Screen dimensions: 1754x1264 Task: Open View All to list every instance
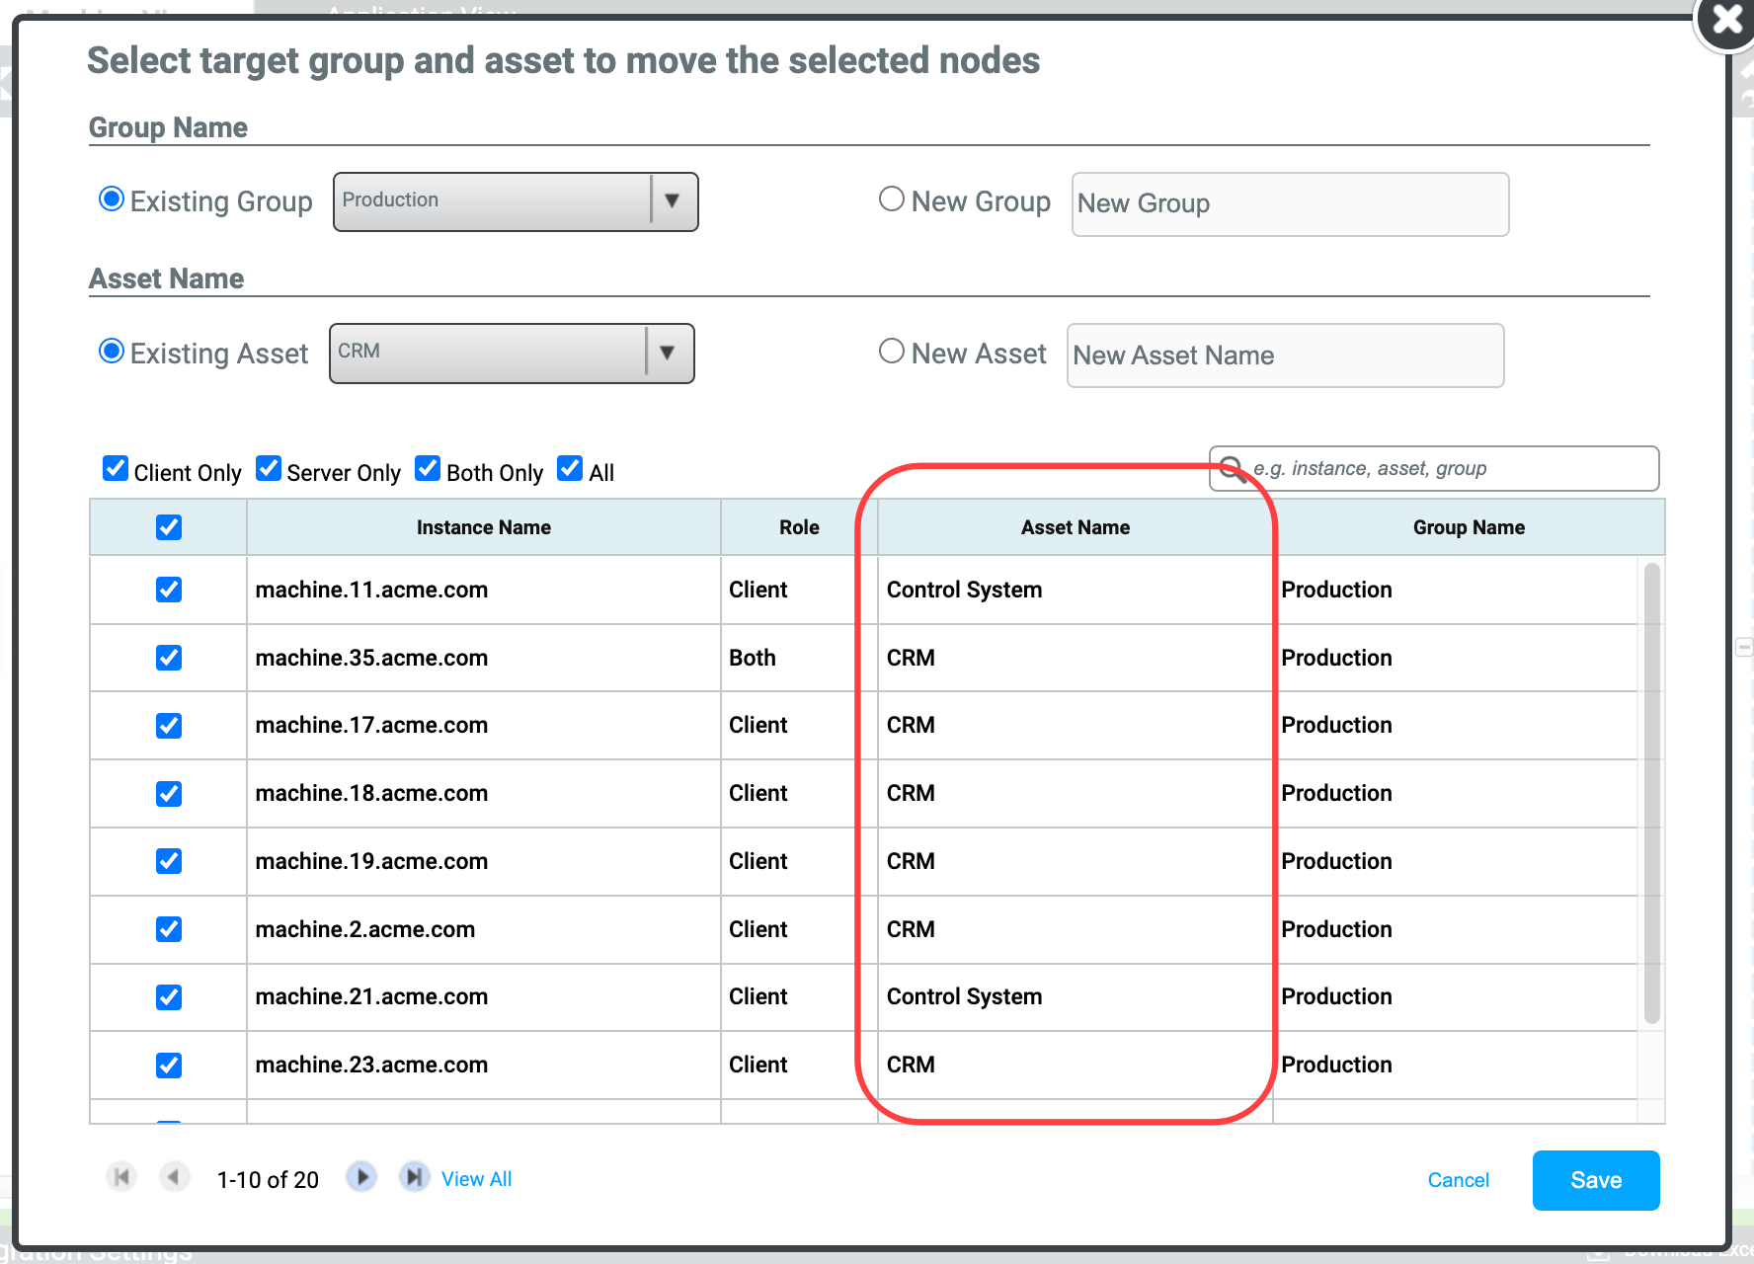click(477, 1177)
